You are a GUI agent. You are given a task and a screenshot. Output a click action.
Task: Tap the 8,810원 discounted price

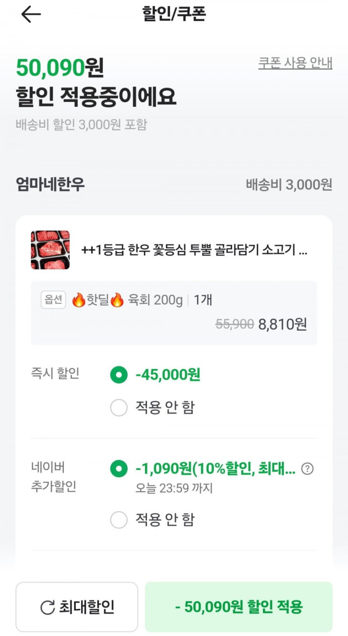(283, 324)
